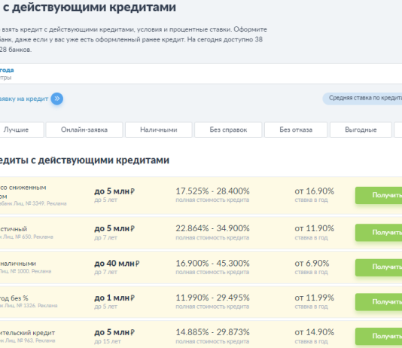Click the от 11.99% rate value
Image resolution: width=402 pixels, height=348 pixels.
pos(315,298)
